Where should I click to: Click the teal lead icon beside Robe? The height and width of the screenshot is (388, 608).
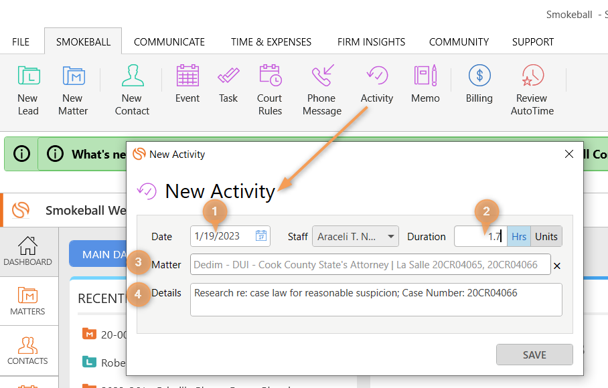point(89,362)
